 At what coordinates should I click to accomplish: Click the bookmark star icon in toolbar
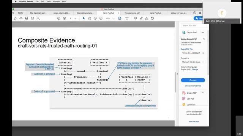coord(15,19)
